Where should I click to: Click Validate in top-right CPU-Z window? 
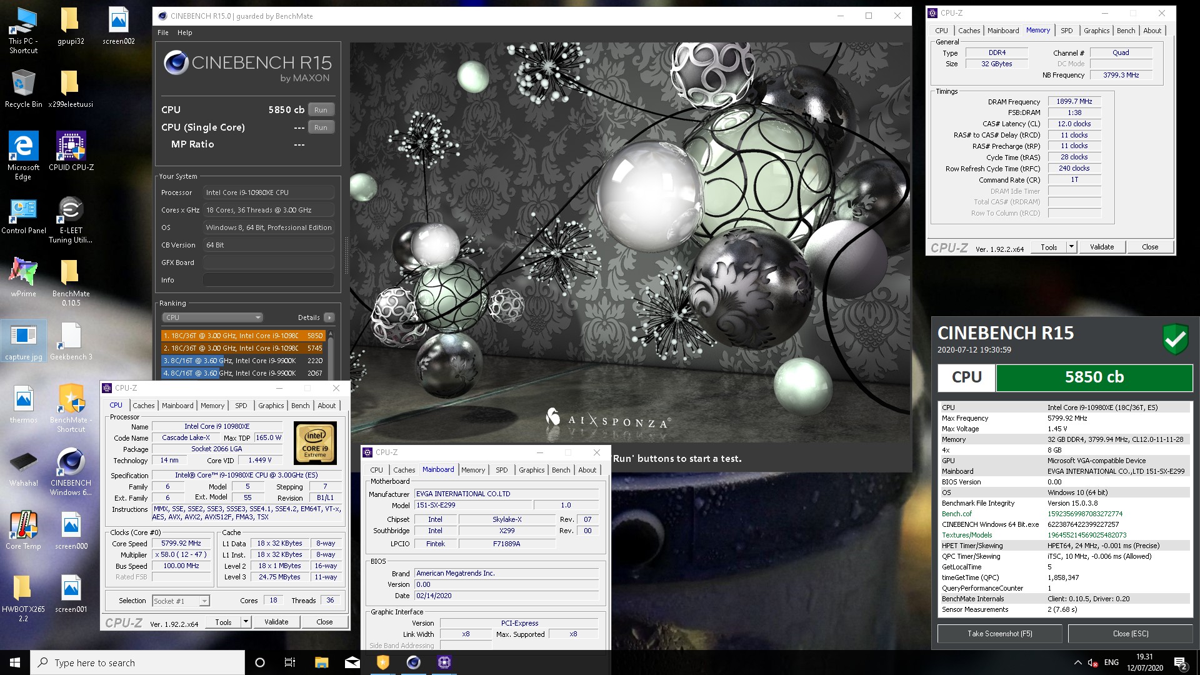pos(1101,247)
